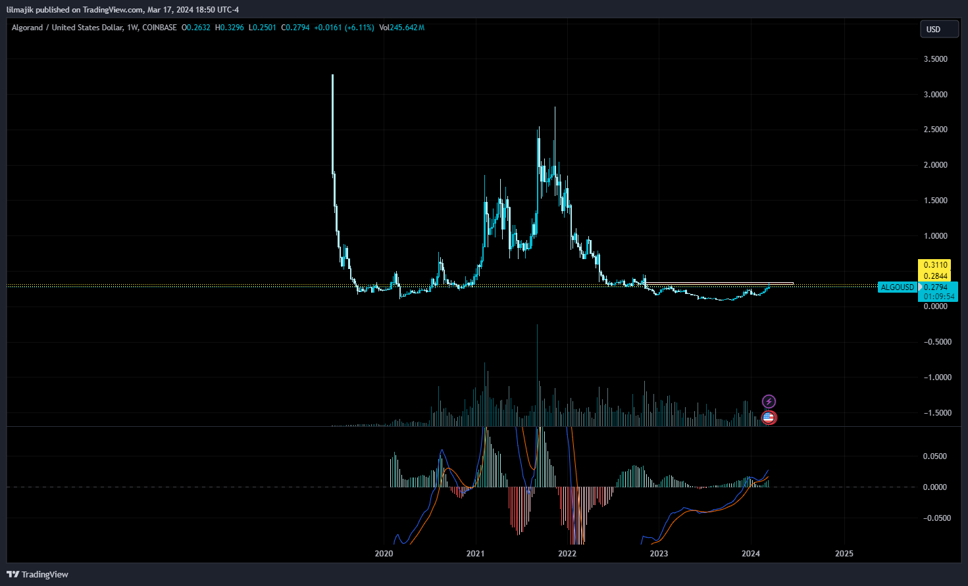Image resolution: width=968 pixels, height=586 pixels.
Task: Select the yellow 0.3110 price label
Action: pyautogui.click(x=935, y=265)
